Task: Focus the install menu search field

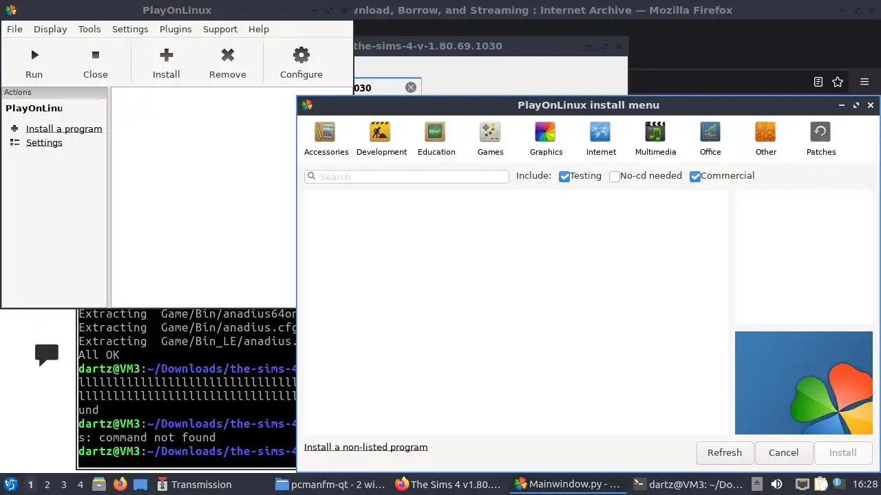Action: coord(407,177)
